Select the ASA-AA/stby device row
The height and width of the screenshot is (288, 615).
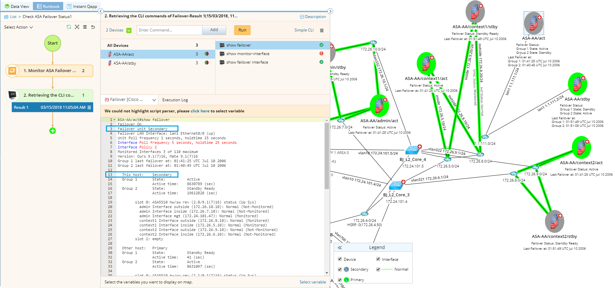(x=158, y=63)
